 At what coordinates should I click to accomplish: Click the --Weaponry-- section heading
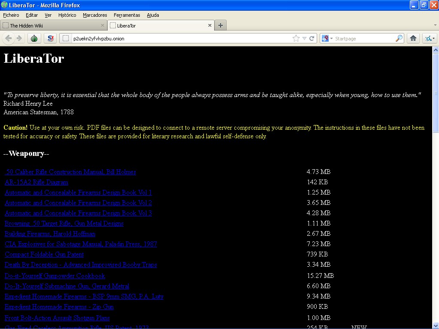pos(26,153)
